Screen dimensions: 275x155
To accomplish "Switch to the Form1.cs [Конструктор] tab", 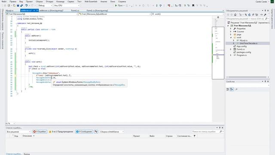I will pos(97,10).
